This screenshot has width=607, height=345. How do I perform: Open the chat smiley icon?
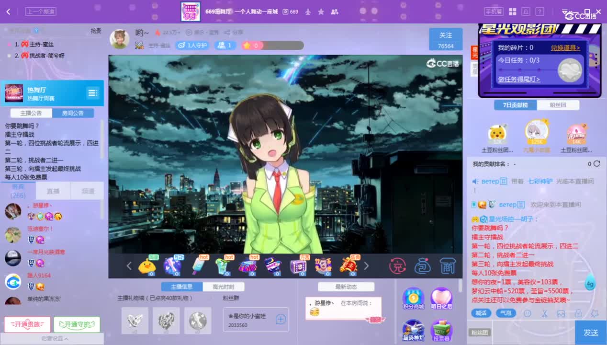coord(528,313)
